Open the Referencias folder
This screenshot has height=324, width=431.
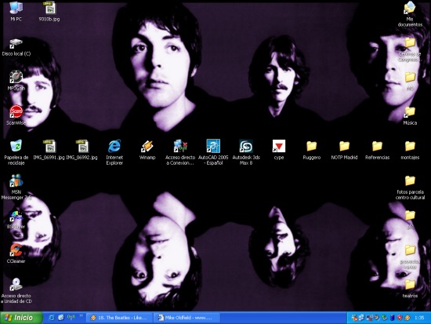(x=378, y=150)
